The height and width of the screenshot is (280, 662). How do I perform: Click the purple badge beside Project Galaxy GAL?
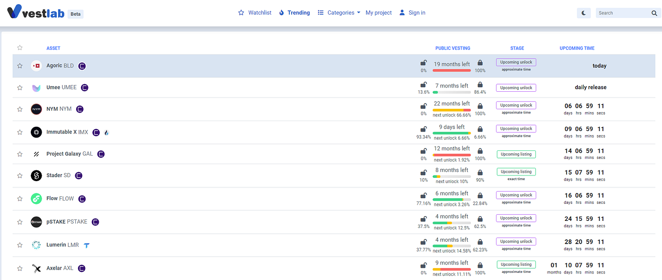[x=101, y=154]
